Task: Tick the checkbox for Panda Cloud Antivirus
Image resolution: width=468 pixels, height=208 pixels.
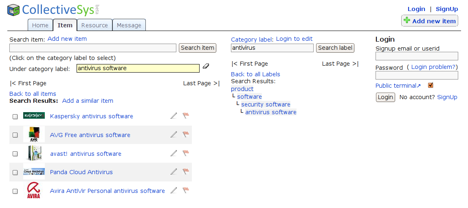Action: pos(15,173)
